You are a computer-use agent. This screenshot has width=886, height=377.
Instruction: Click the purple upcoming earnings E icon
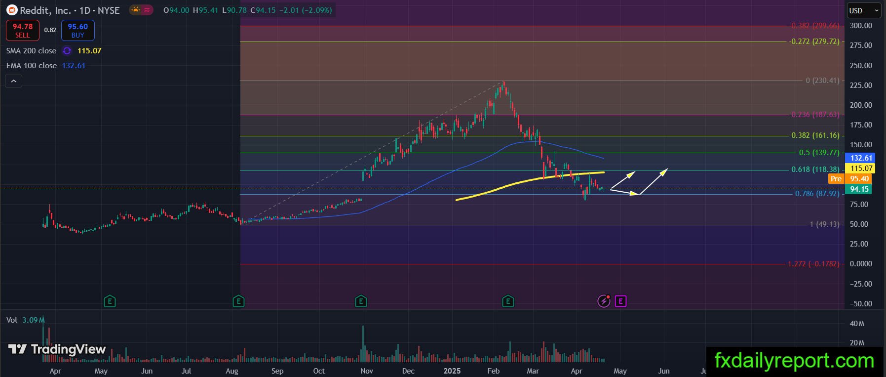point(621,301)
